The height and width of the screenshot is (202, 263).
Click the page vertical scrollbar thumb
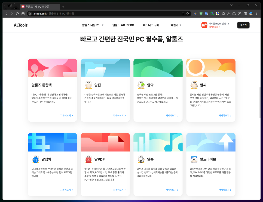point(260,103)
